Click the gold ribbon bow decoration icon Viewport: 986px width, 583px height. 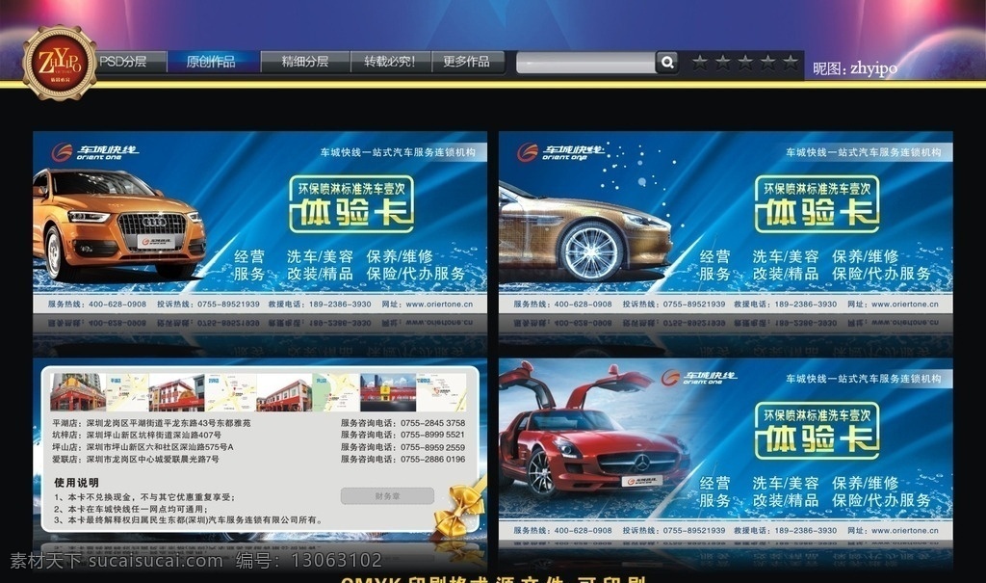tap(458, 511)
